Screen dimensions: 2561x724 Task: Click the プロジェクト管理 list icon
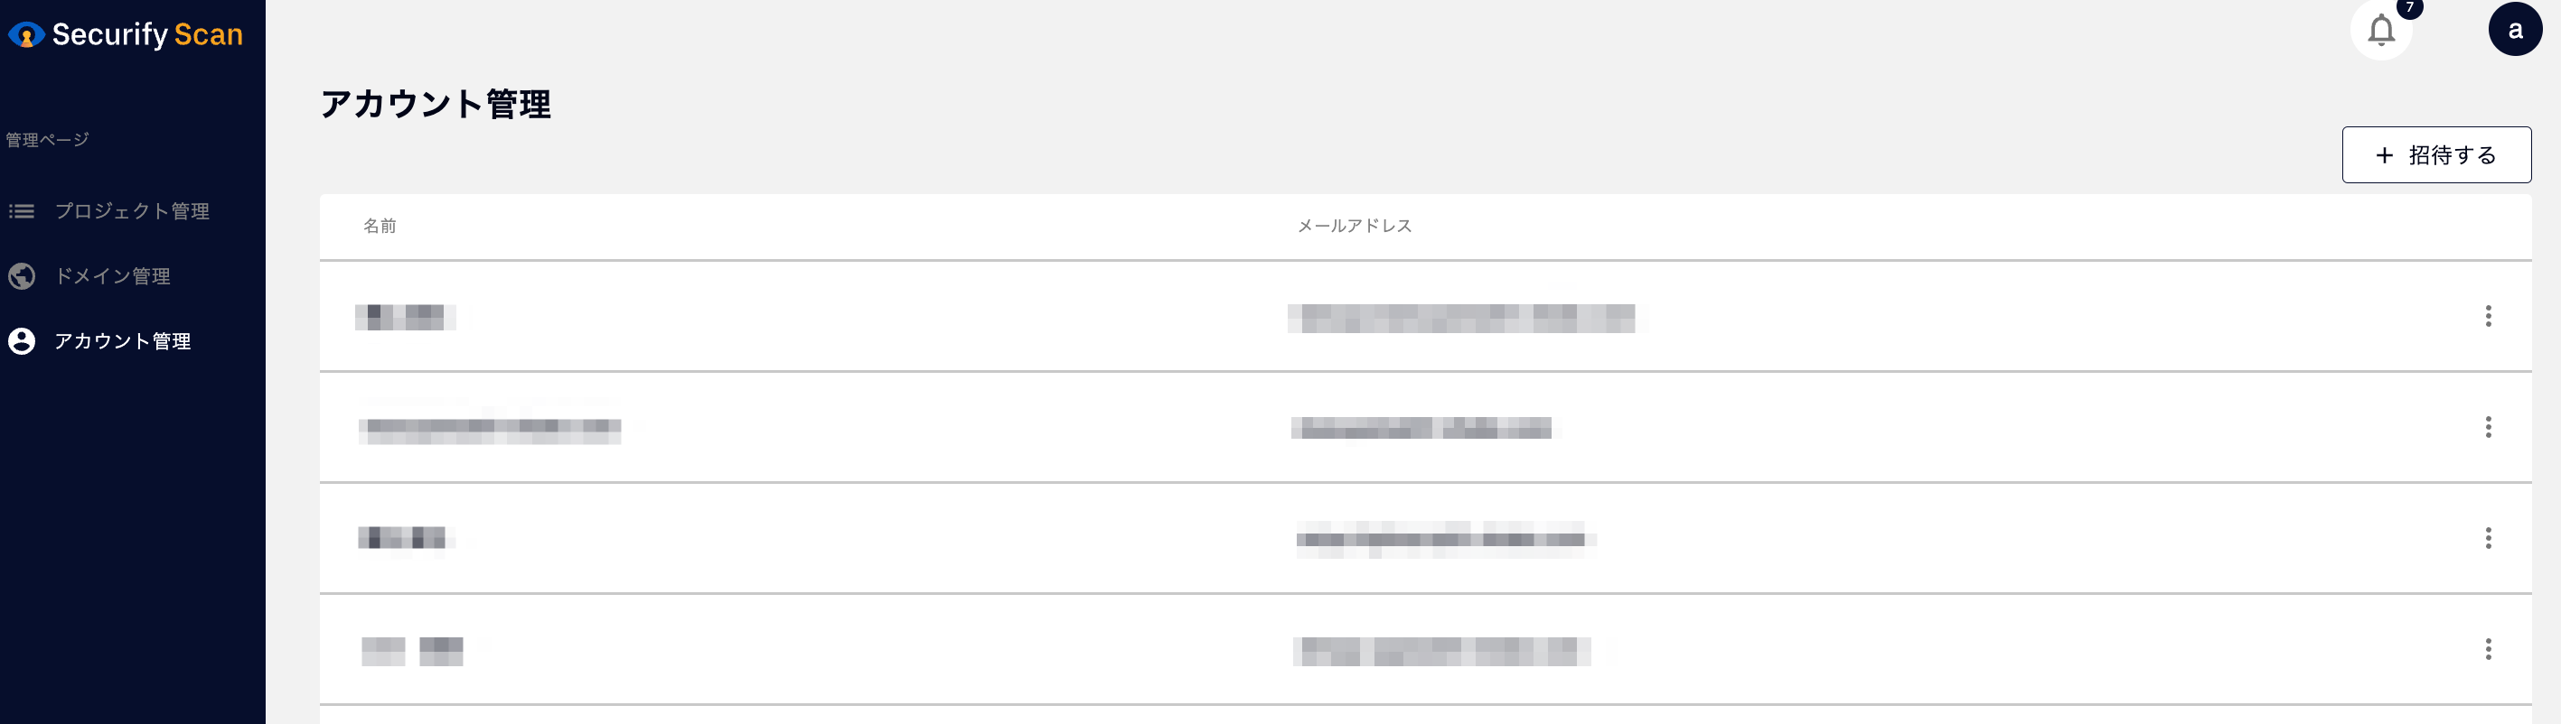point(22,211)
